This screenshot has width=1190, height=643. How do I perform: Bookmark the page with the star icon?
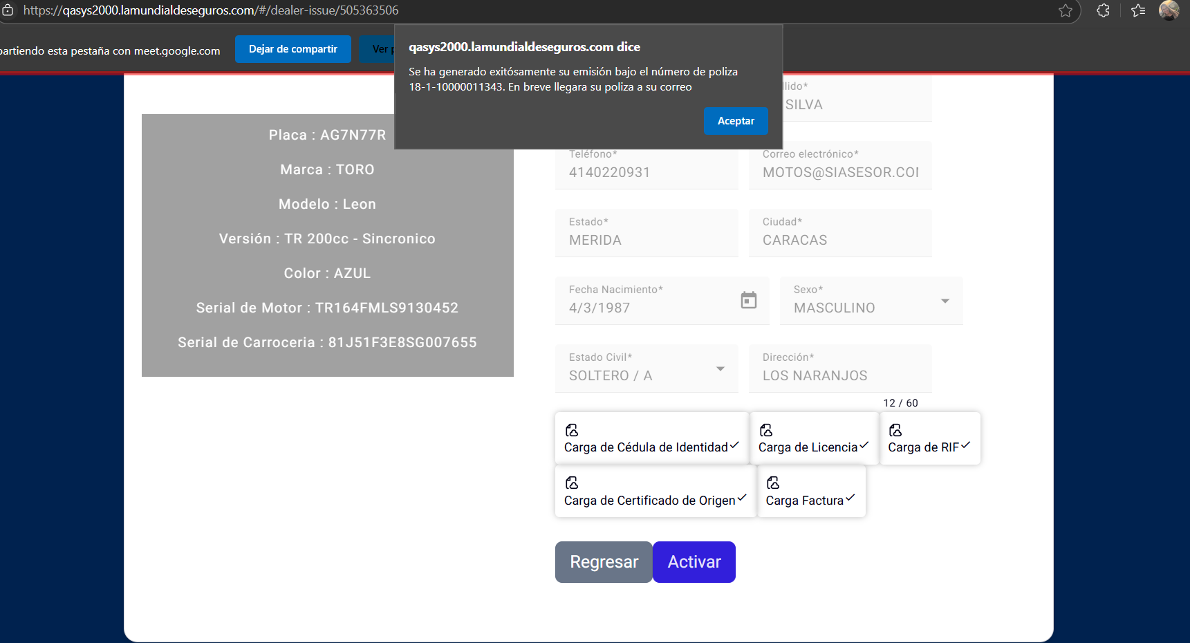(1066, 10)
